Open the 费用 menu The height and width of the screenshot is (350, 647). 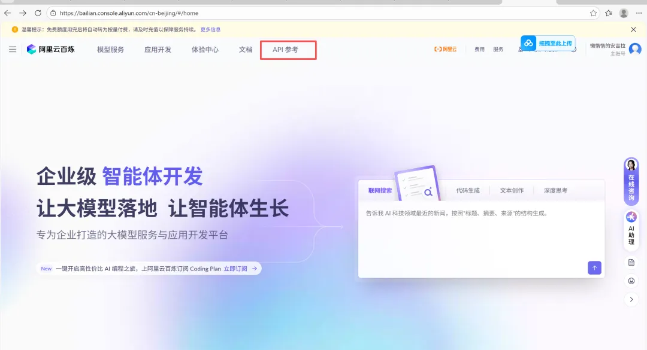tap(479, 49)
